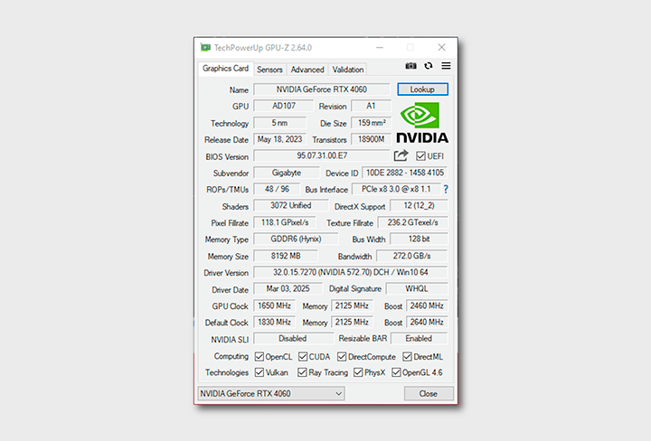Open the GPU selection dropdown
The width and height of the screenshot is (651, 441).
click(x=271, y=393)
